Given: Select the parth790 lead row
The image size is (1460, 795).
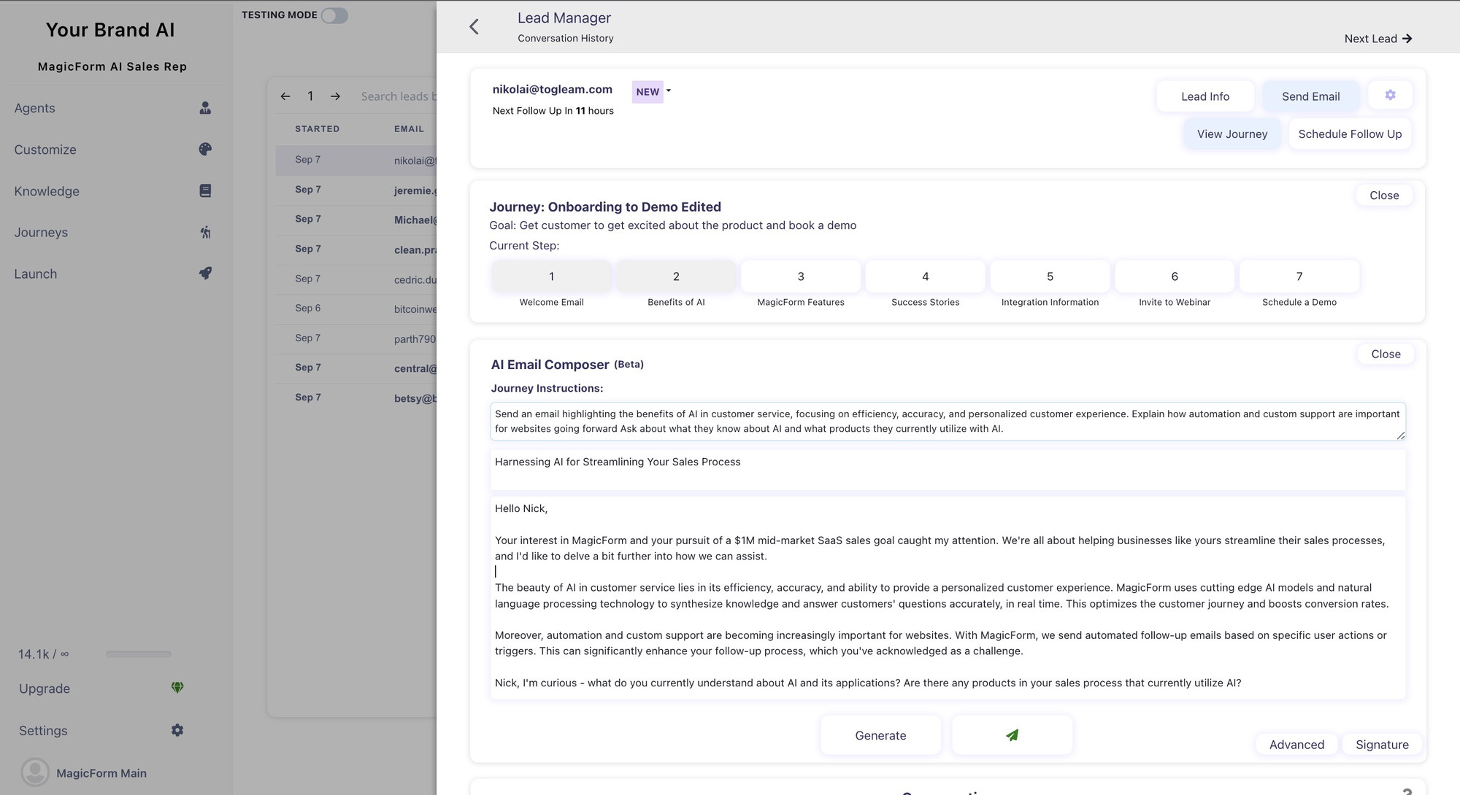Looking at the screenshot, I should pyautogui.click(x=356, y=338).
